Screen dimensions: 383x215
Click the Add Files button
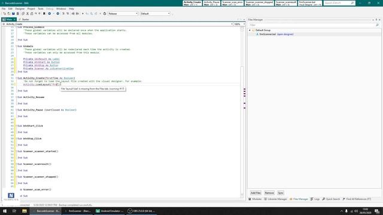coord(256,193)
